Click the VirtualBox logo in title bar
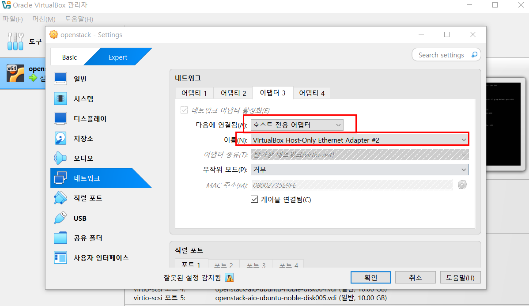 (x=6, y=5)
